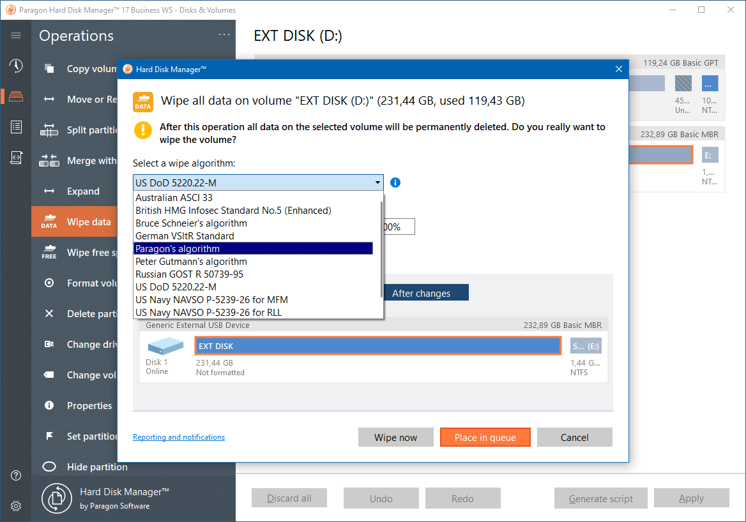Open the help question mark icon
The height and width of the screenshot is (522, 746).
[16, 475]
